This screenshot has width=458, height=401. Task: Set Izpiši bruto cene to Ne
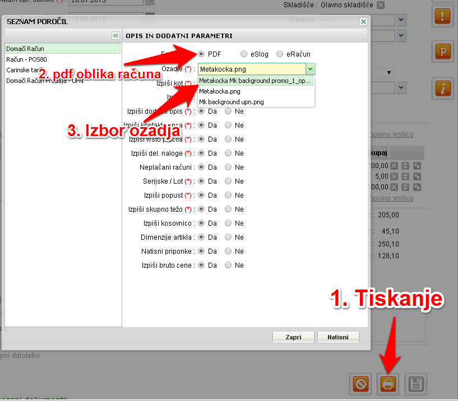[228, 265]
